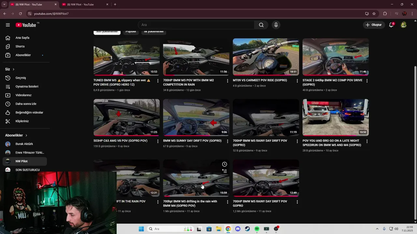Open Chrome tab search dropdown
The height and width of the screenshot is (234, 417).
coord(4,5)
